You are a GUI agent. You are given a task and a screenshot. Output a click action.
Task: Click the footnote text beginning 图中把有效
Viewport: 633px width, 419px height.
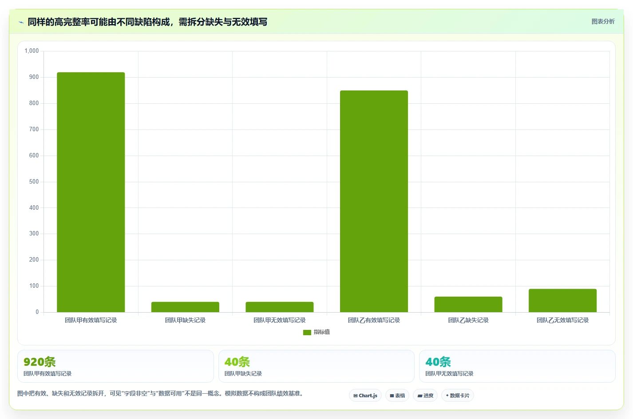click(162, 393)
